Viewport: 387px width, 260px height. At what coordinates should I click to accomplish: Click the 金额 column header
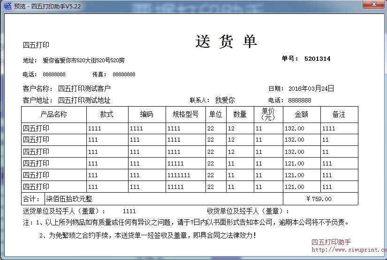click(301, 115)
